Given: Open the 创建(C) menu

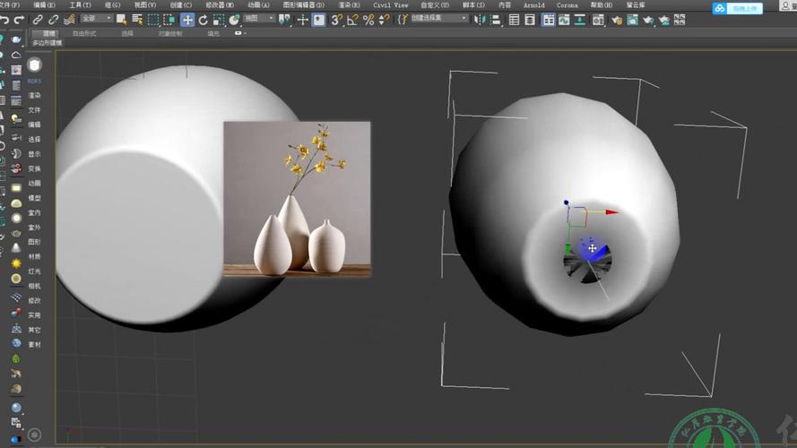Looking at the screenshot, I should [x=180, y=4].
